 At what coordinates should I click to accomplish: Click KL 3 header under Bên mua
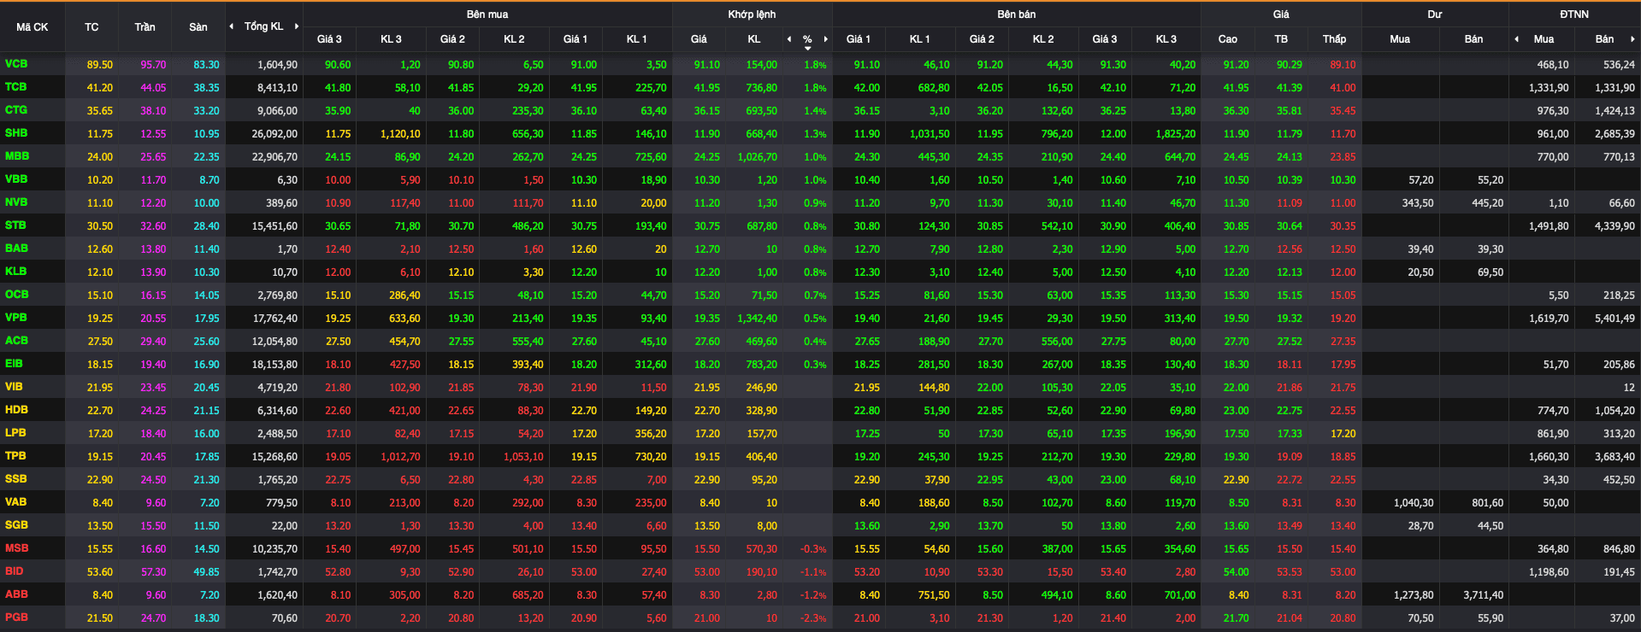coord(391,39)
